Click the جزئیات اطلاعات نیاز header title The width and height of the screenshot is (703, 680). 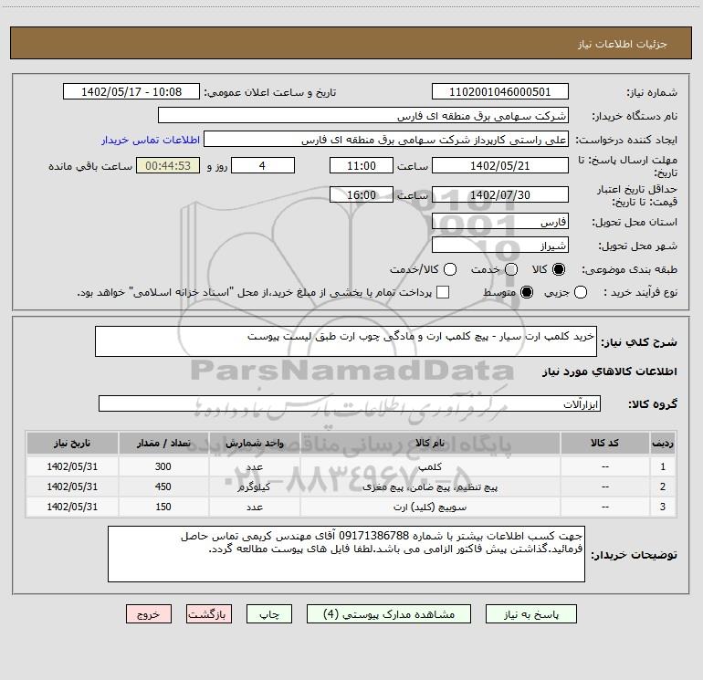623,44
